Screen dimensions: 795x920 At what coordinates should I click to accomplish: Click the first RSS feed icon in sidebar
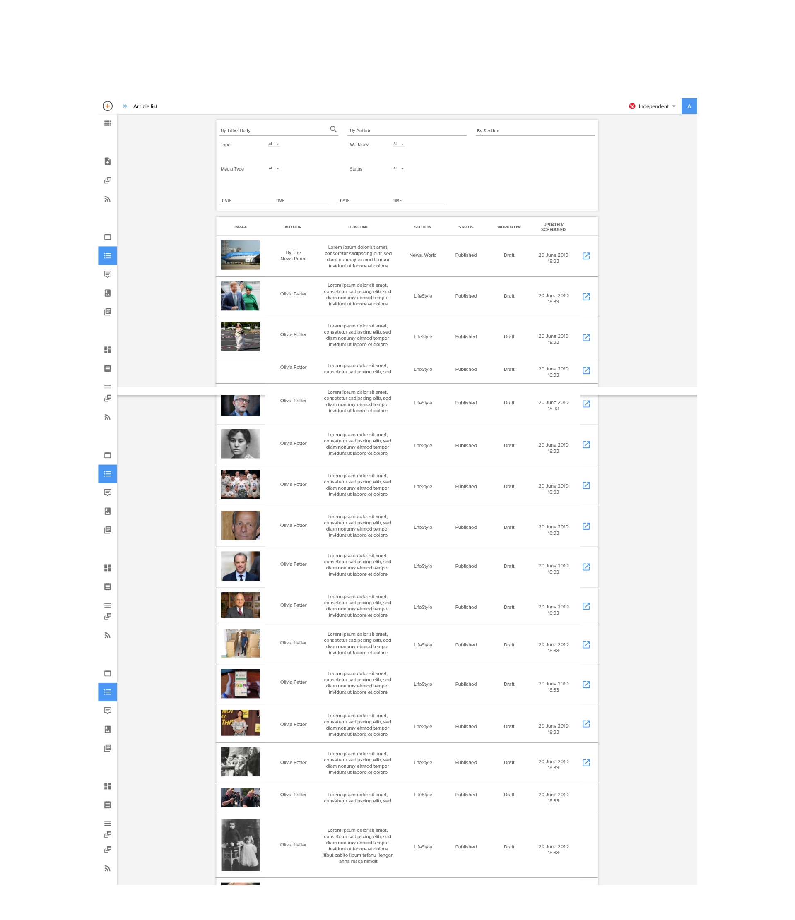(x=108, y=199)
